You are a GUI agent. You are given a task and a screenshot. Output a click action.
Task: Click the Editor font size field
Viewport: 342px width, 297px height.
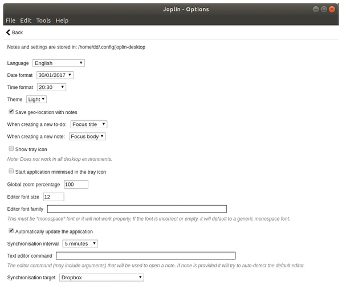(x=54, y=197)
